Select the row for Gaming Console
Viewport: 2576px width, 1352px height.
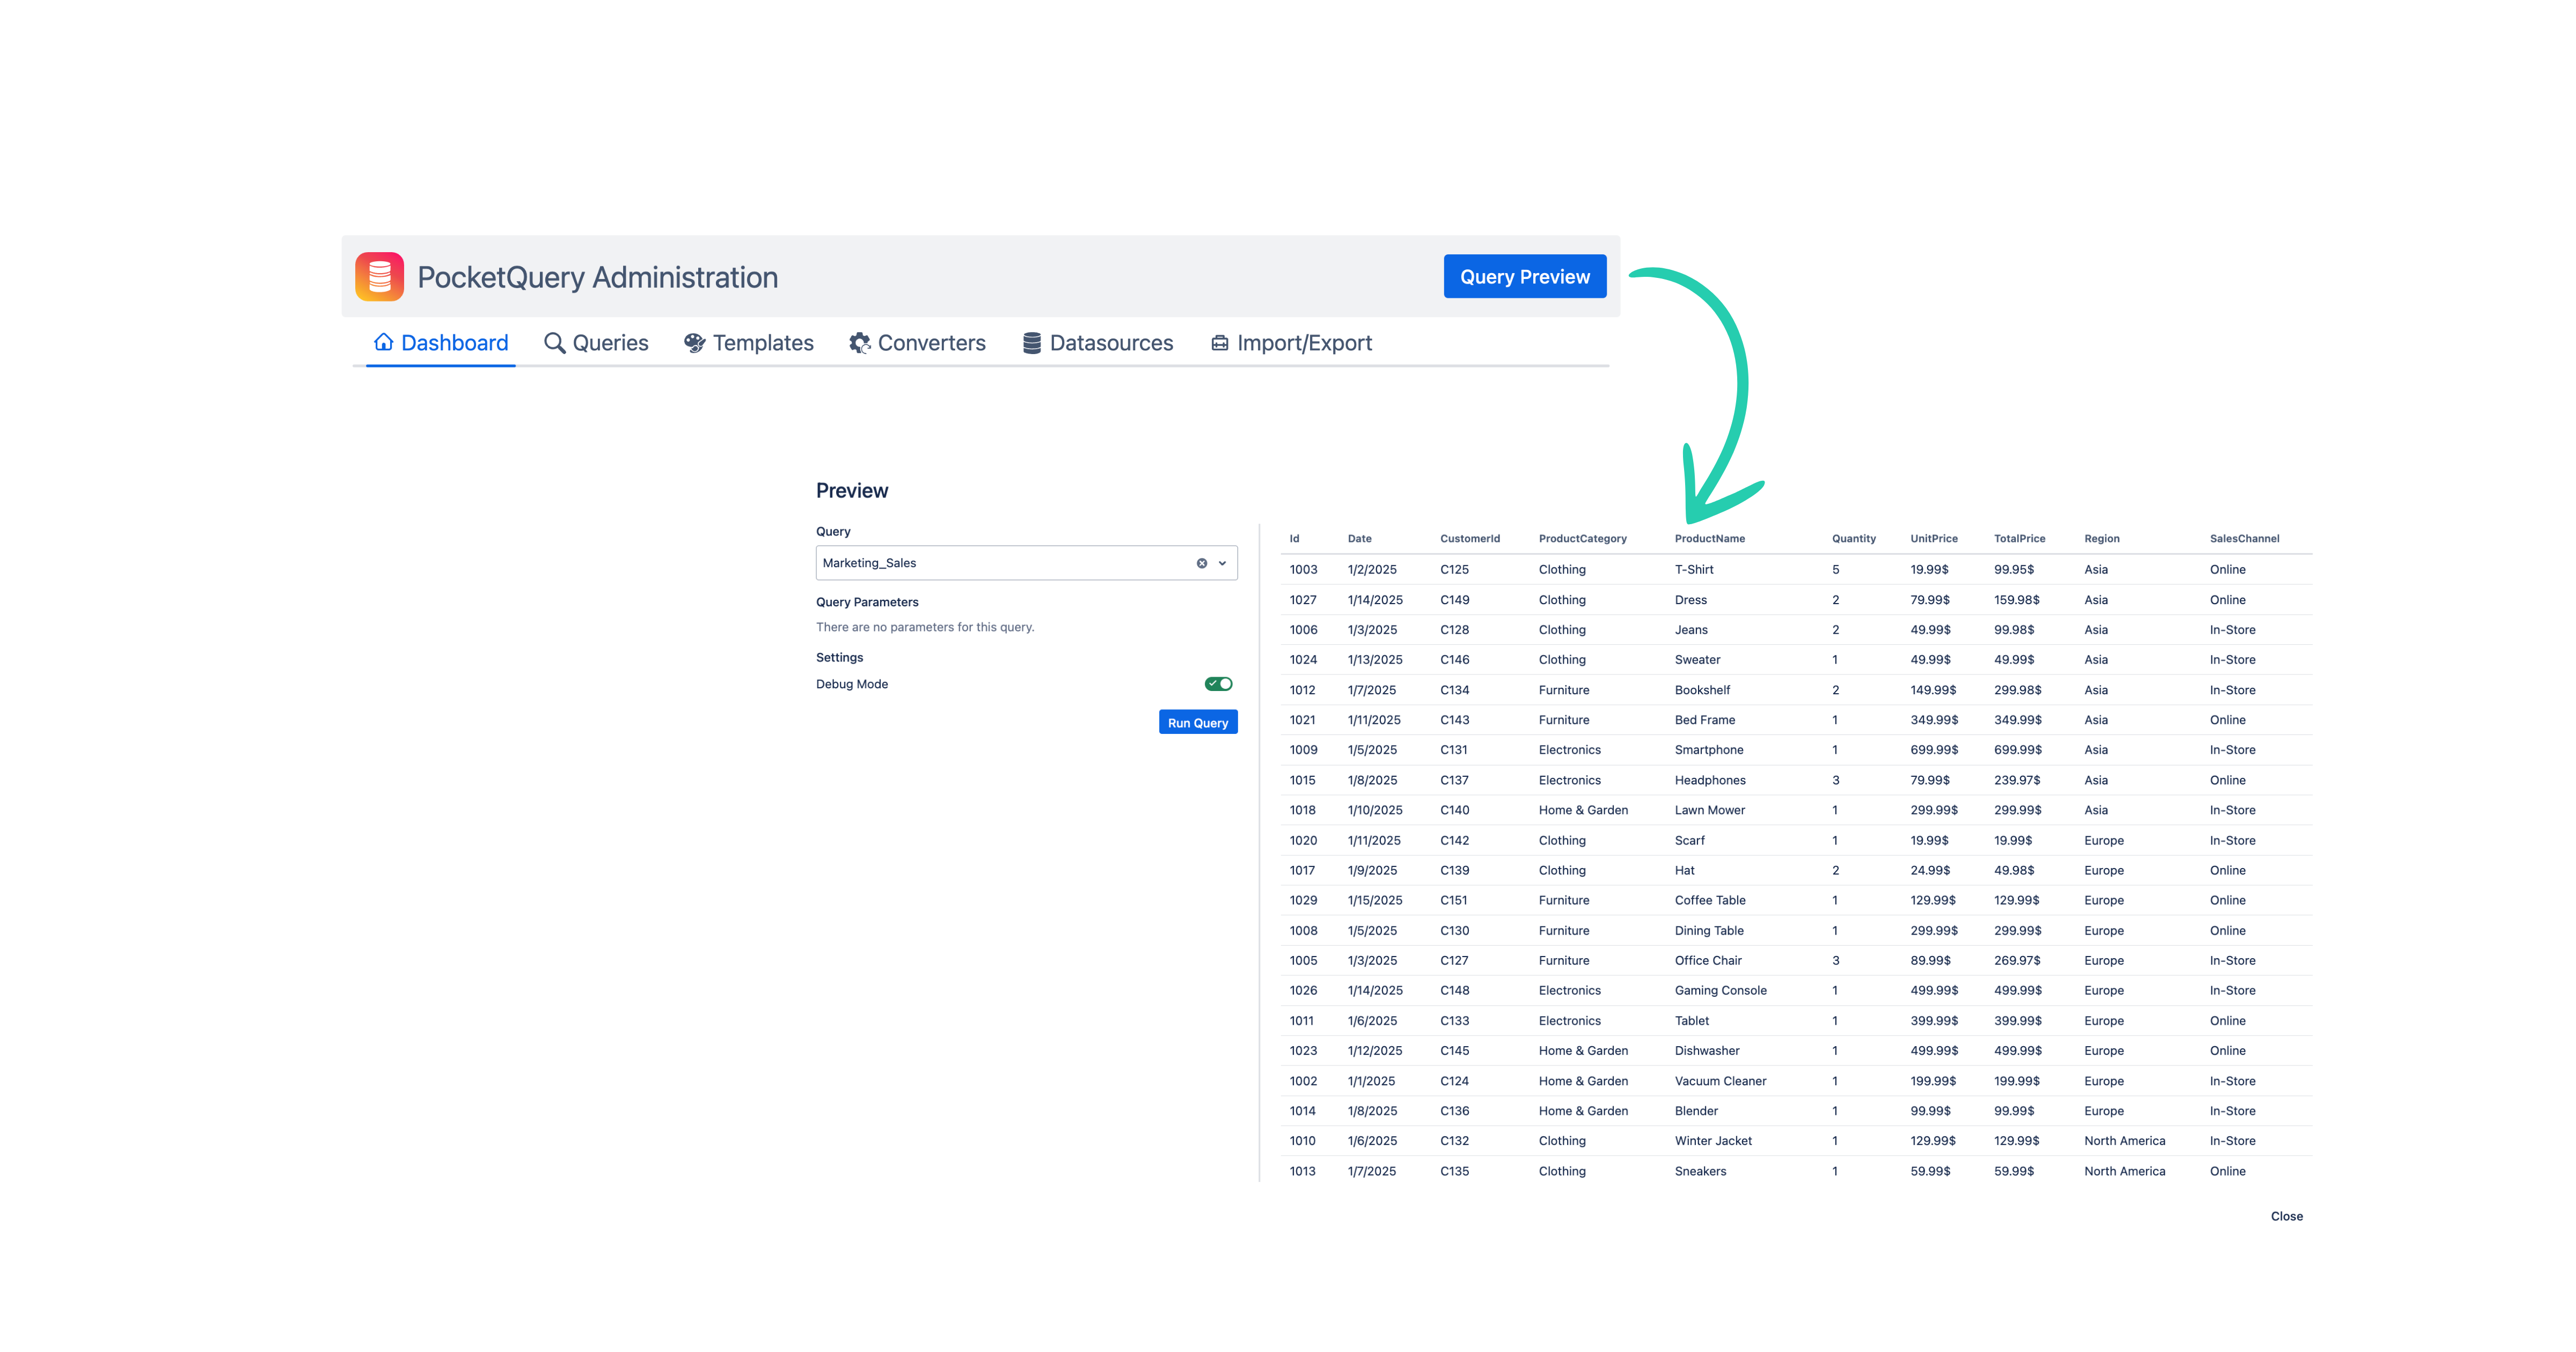pyautogui.click(x=1720, y=990)
